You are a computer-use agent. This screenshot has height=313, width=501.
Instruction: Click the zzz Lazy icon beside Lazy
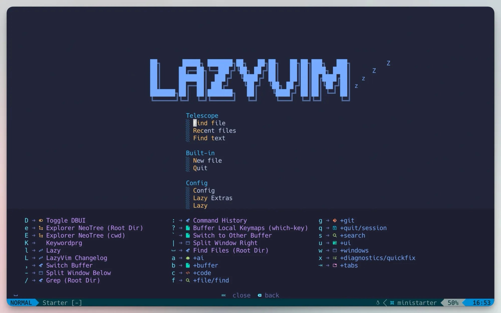click(41, 250)
